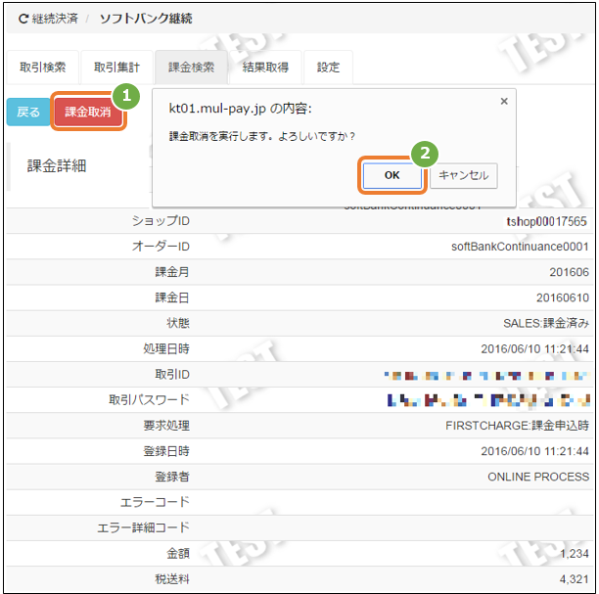Click the status SALES:課金済み
Image resolution: width=599 pixels, height=594 pixels.
coord(546,323)
